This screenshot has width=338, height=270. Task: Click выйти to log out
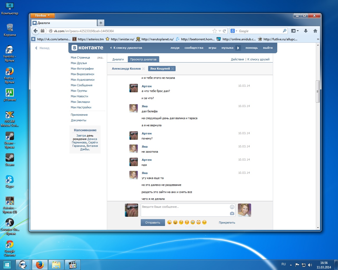click(x=268, y=48)
